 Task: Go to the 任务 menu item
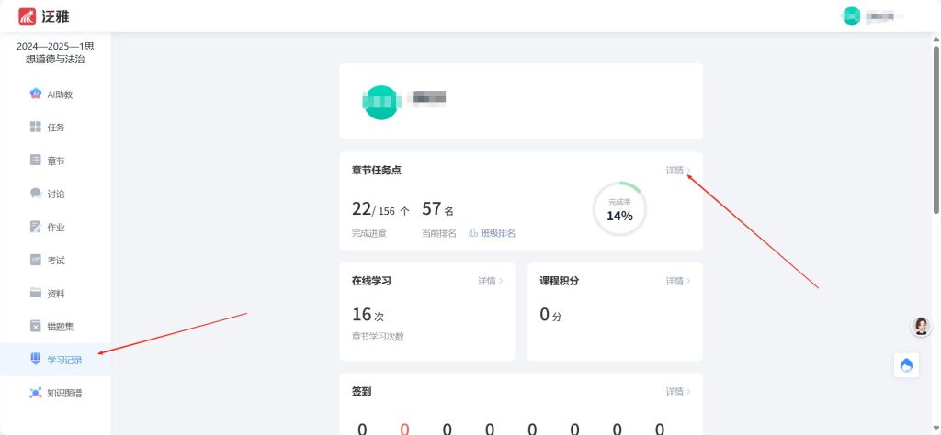tap(55, 127)
